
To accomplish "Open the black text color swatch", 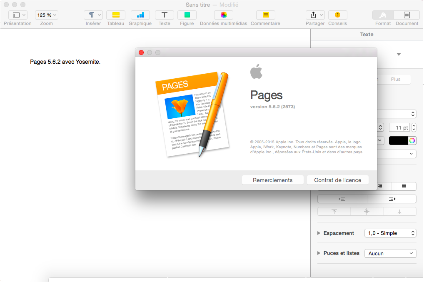I will tap(398, 141).
